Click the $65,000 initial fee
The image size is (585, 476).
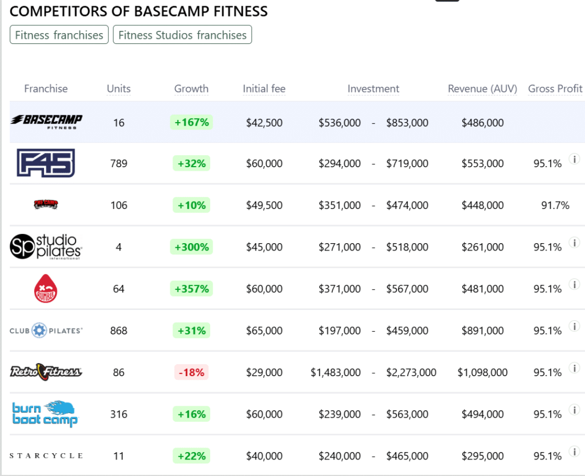click(264, 330)
